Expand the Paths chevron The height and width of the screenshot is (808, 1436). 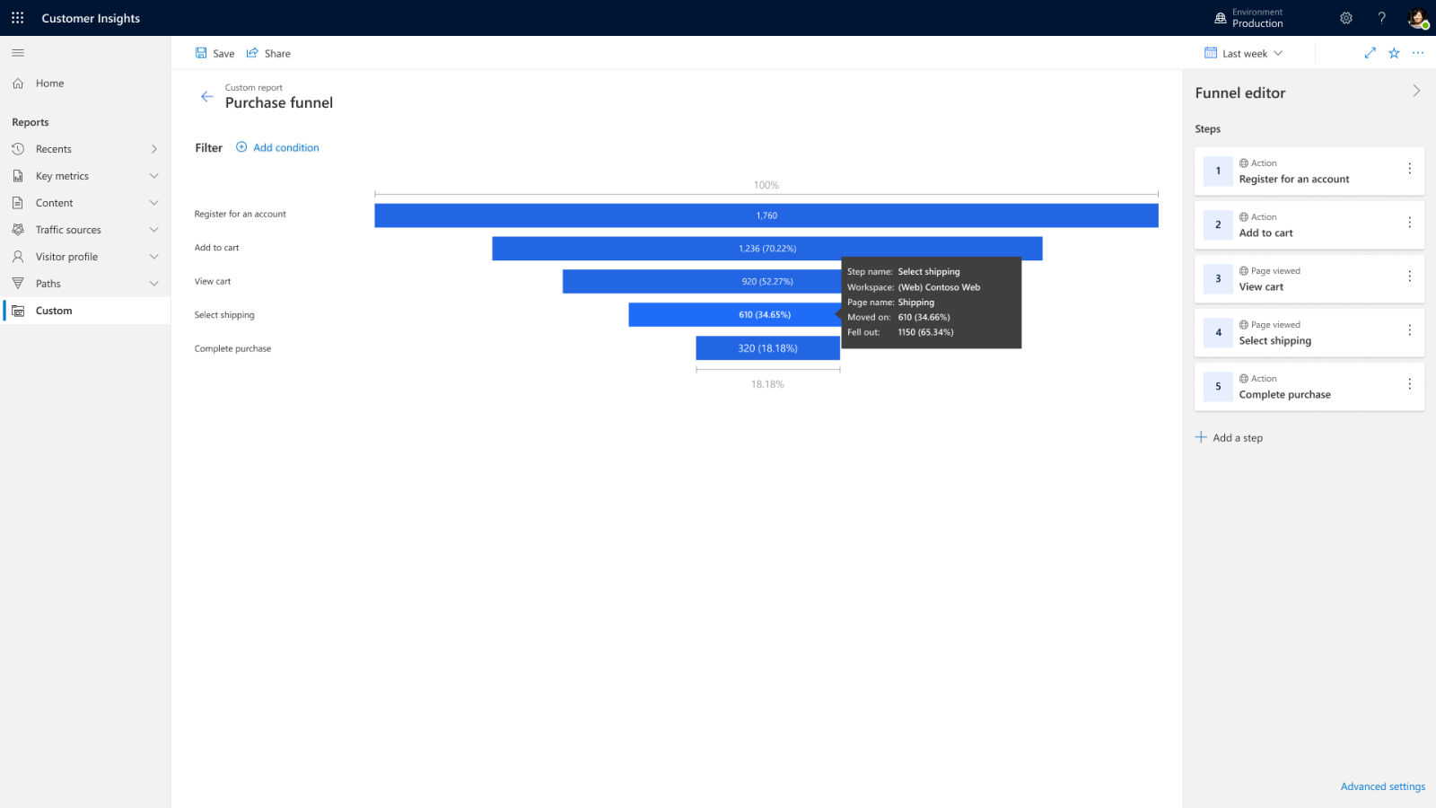coord(153,284)
